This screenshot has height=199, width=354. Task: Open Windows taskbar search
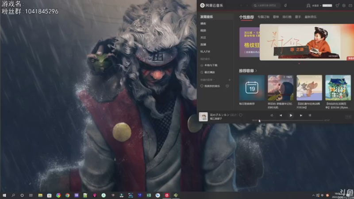[x=13, y=195]
